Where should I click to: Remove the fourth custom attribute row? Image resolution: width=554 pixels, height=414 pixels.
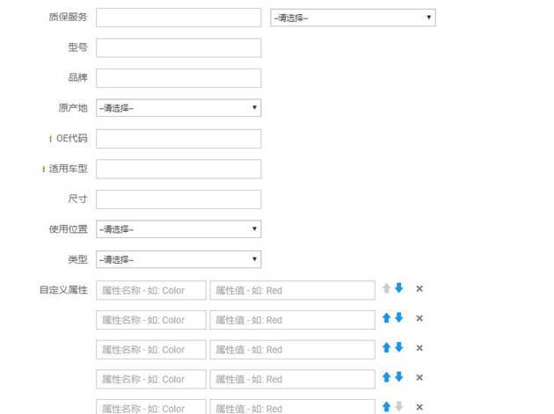tap(419, 378)
